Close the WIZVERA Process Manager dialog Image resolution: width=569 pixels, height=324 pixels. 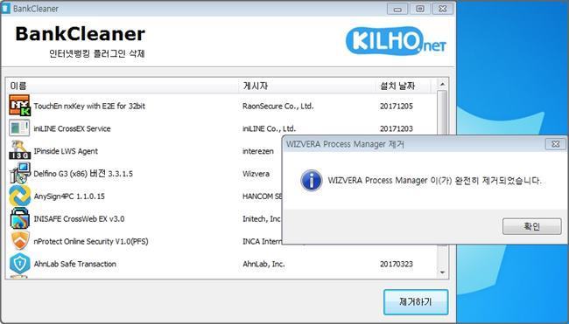click(555, 144)
